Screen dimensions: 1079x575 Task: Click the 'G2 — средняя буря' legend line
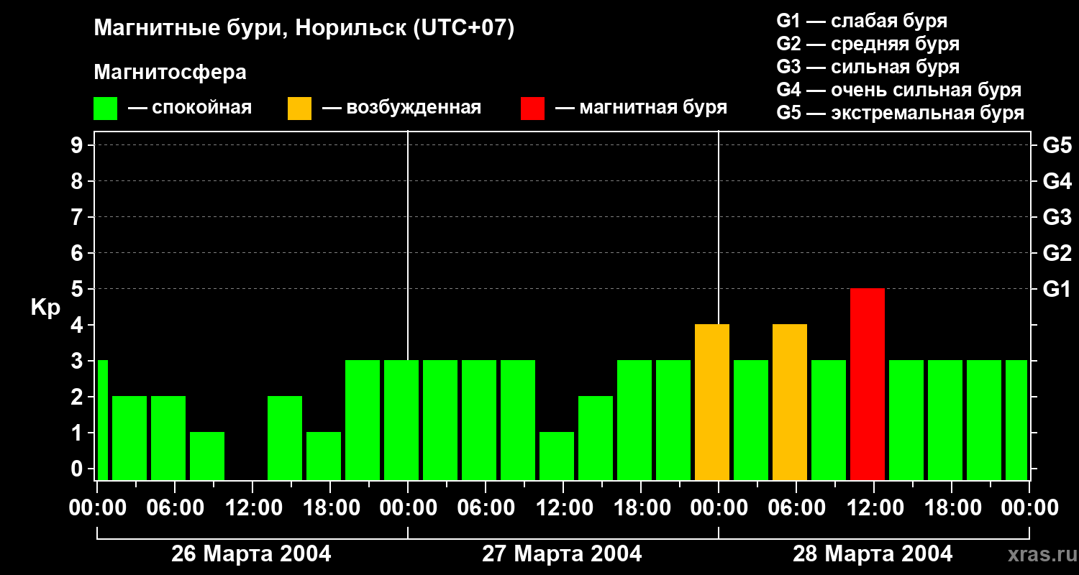click(x=868, y=44)
